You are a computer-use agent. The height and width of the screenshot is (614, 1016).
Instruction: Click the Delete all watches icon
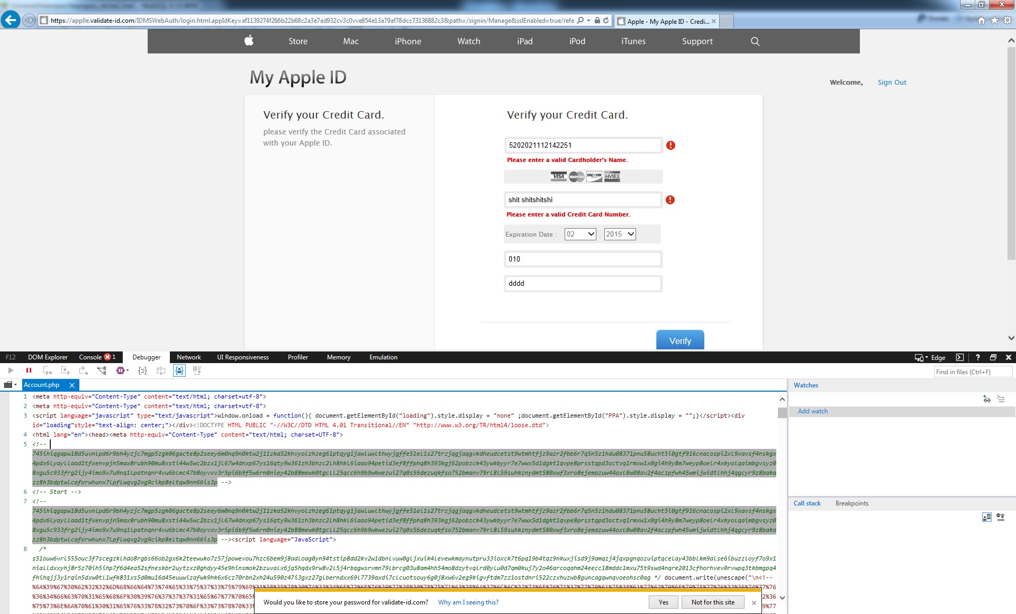point(1001,399)
